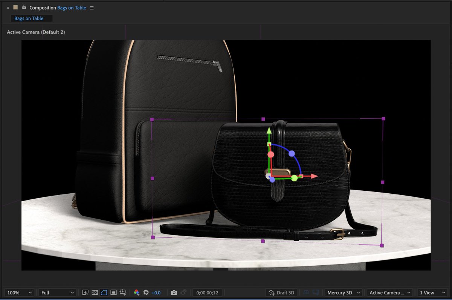This screenshot has width=452, height=300.
Task: Click top-right corner bounding box handle
Action: tap(383, 118)
